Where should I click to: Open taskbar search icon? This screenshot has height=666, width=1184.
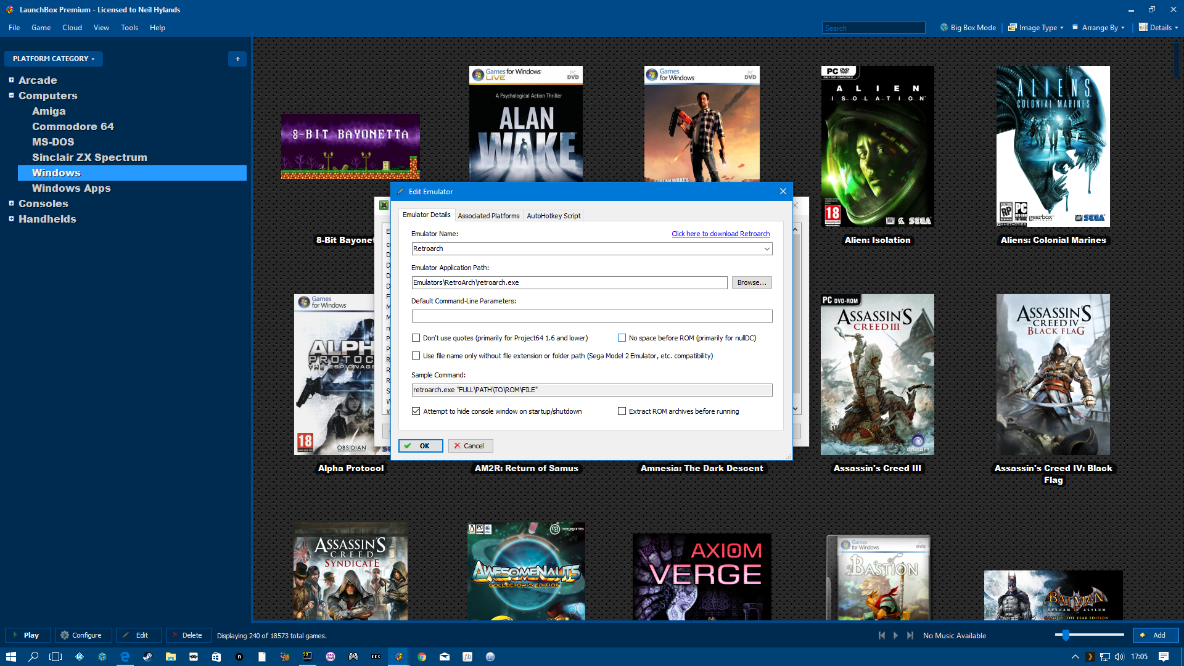[x=33, y=657]
